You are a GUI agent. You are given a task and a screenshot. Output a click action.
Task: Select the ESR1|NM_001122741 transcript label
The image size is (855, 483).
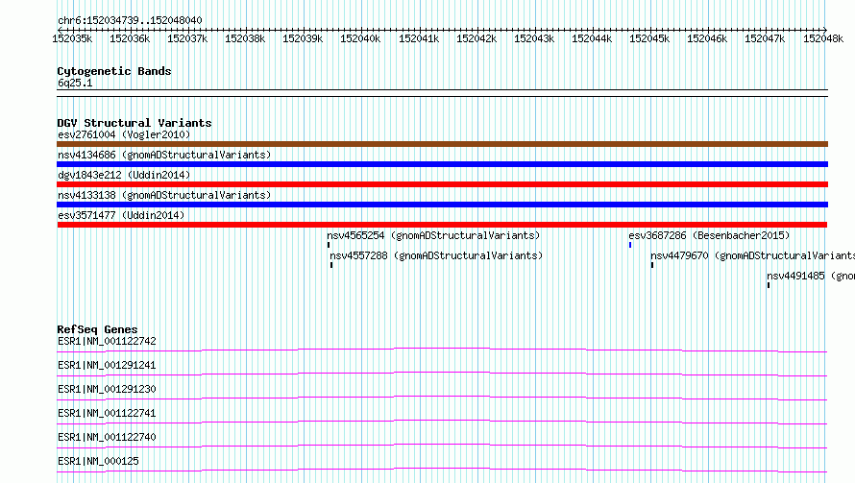click(107, 413)
